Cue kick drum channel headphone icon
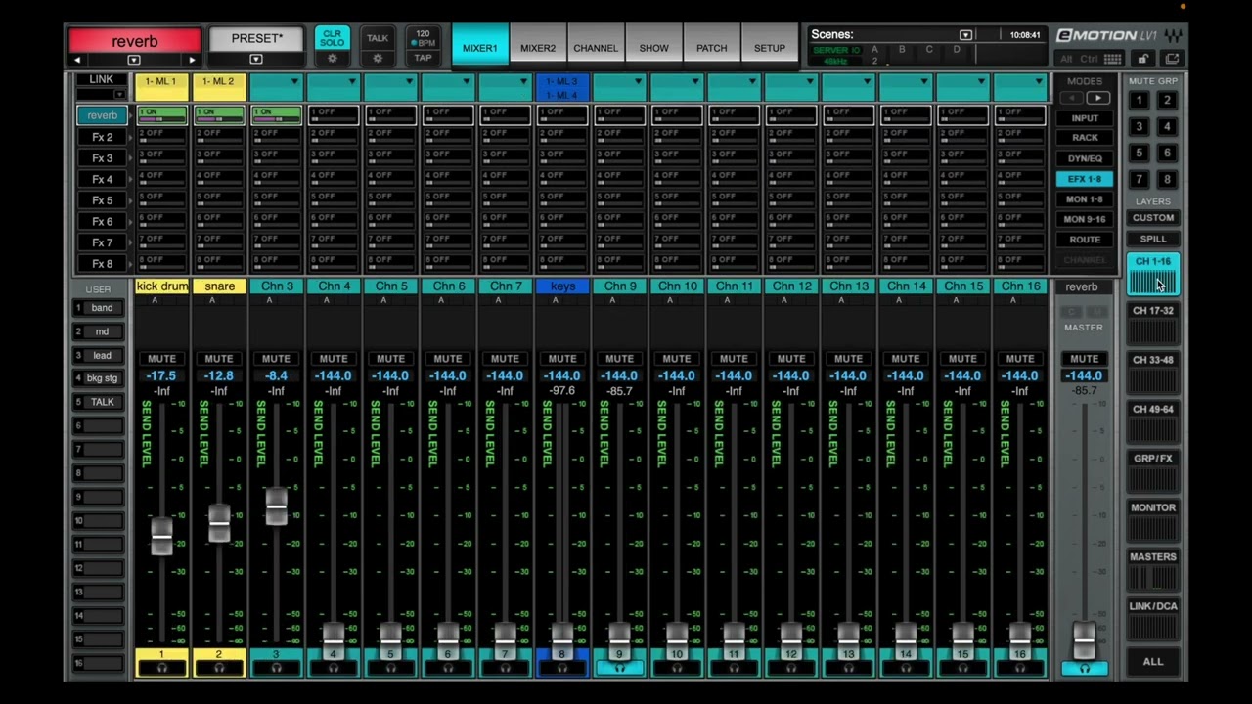The height and width of the screenshot is (704, 1252). point(161,669)
